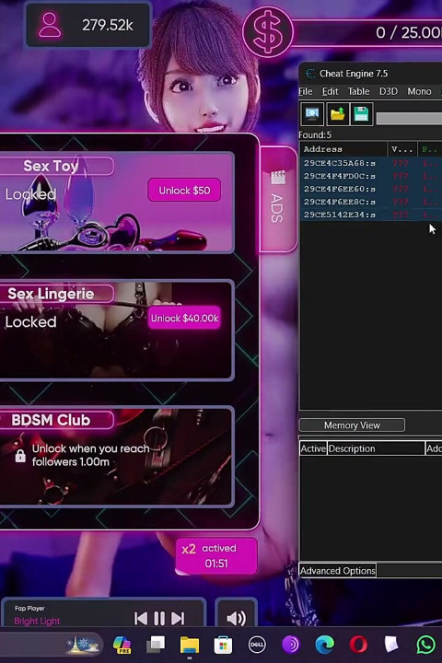Open the weather widget on the taskbar
Viewport: 442px width, 663px height.
click(x=83, y=645)
